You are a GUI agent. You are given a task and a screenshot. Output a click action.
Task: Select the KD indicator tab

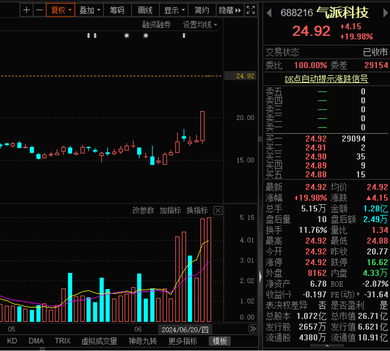tap(12, 341)
